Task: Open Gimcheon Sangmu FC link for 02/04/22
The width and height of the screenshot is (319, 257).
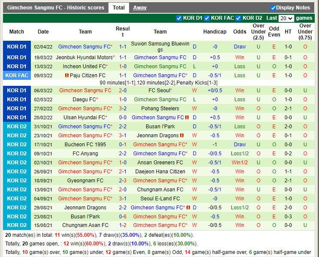Action: (x=85, y=47)
